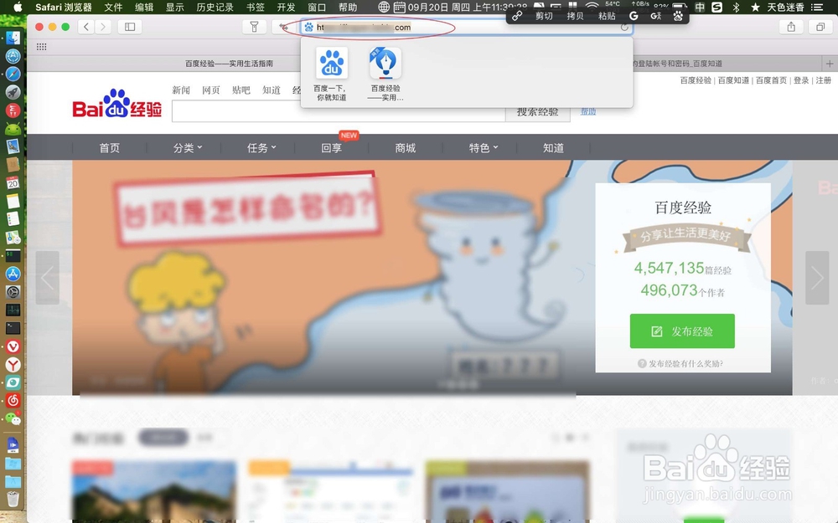Screen dimensions: 838x523
Task: Open the Apple menu
Action: tap(18, 7)
